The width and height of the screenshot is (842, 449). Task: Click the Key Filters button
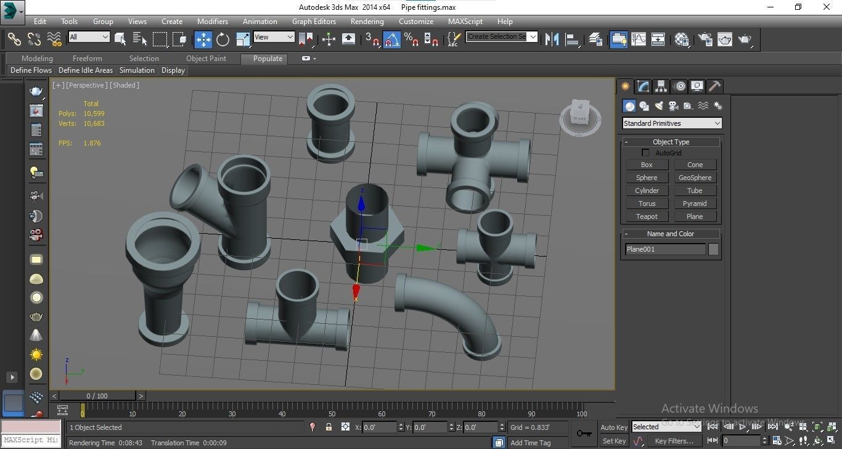(x=674, y=441)
